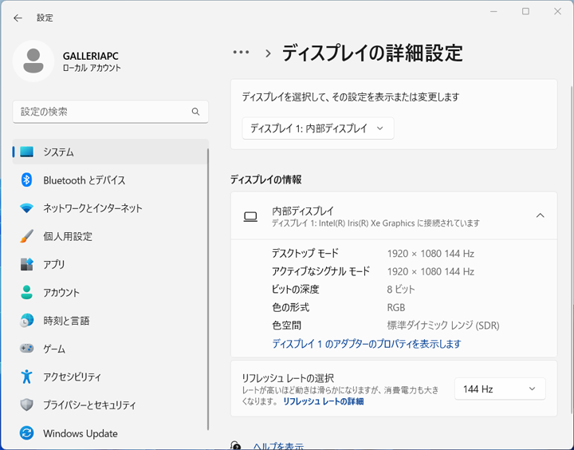Viewport: 574px width, 450px height.
Task: Click the help icon beside ヘルプを表示
Action: (x=236, y=445)
